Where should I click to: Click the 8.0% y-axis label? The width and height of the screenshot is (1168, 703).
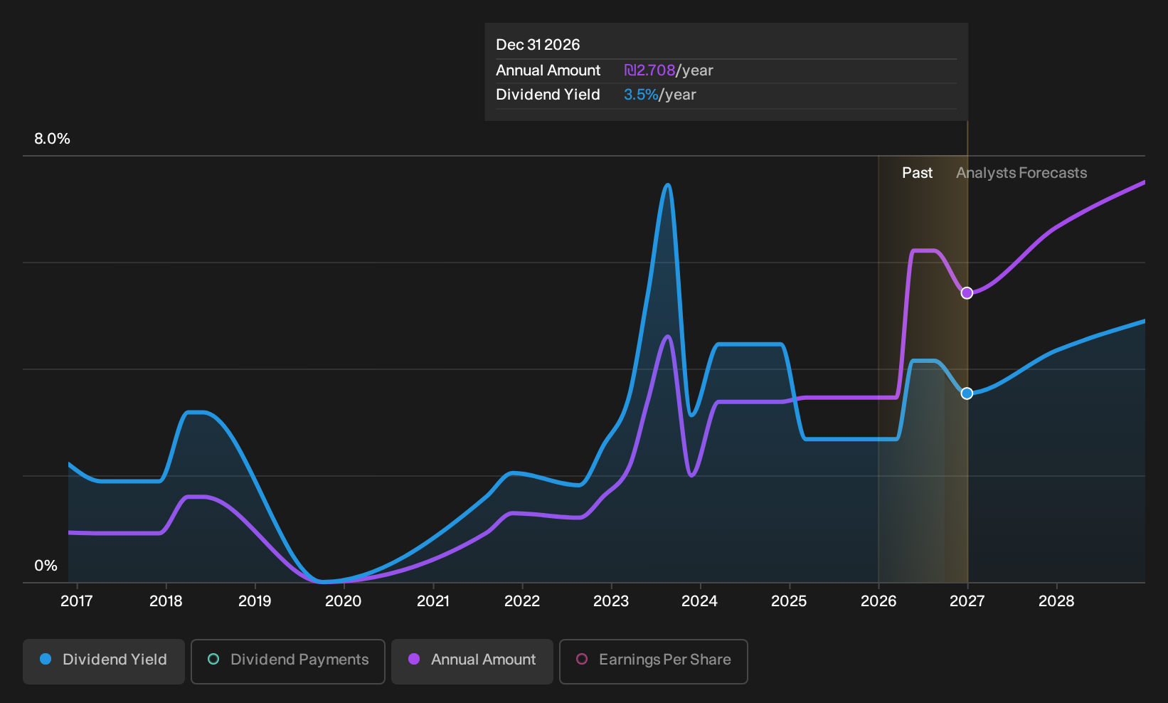(x=53, y=139)
